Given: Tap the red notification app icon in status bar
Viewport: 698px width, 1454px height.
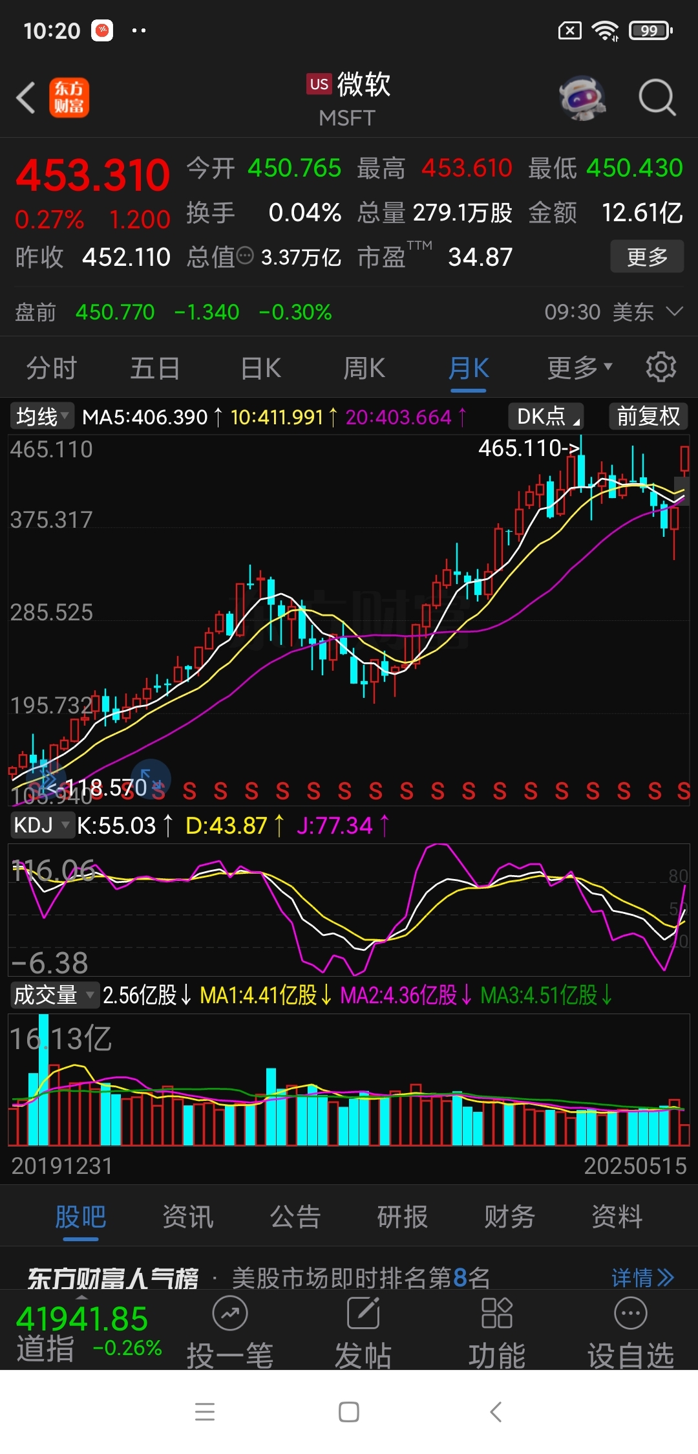Looking at the screenshot, I should tap(102, 30).
